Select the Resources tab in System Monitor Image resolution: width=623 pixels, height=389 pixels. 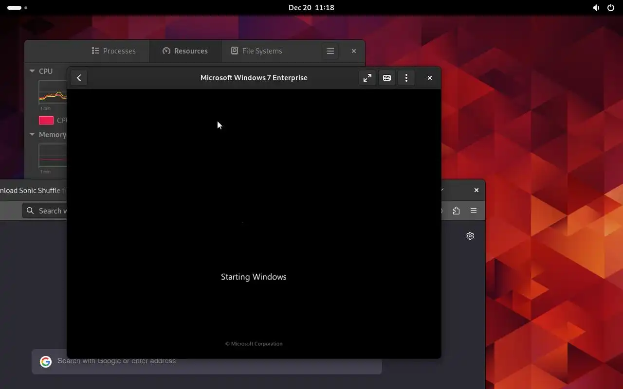pyautogui.click(x=185, y=51)
